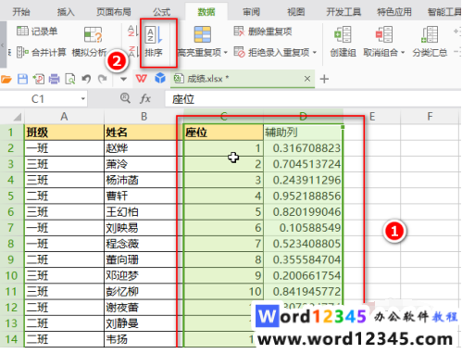Click the export to PDF icon
Image resolution: width=462 pixels, height=354 pixels.
click(39, 80)
